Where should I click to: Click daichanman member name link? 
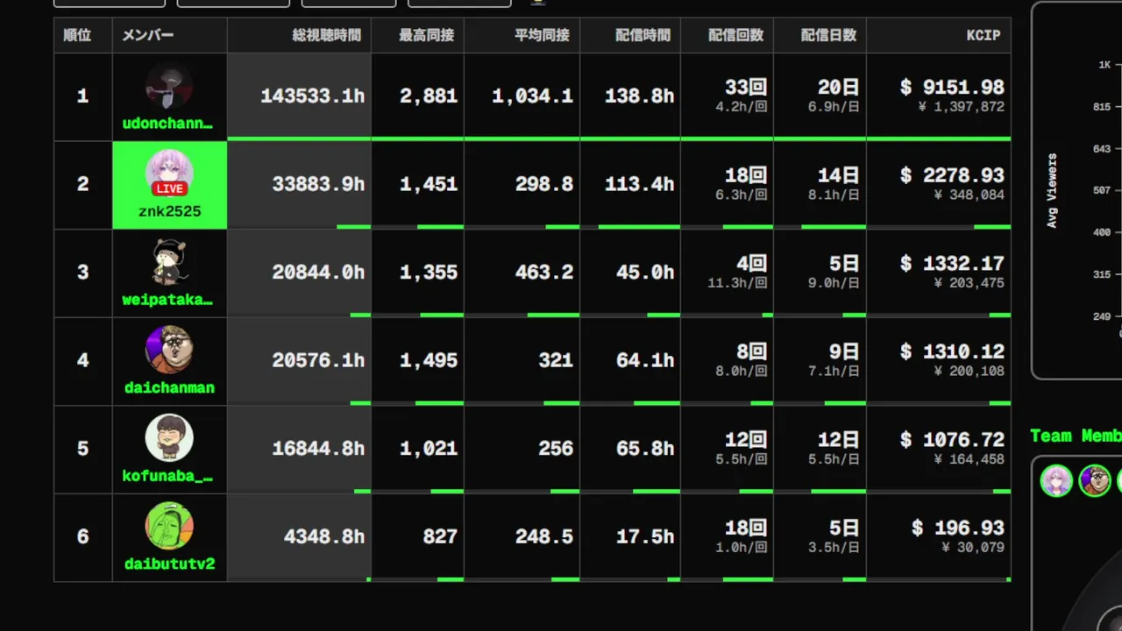(x=169, y=387)
